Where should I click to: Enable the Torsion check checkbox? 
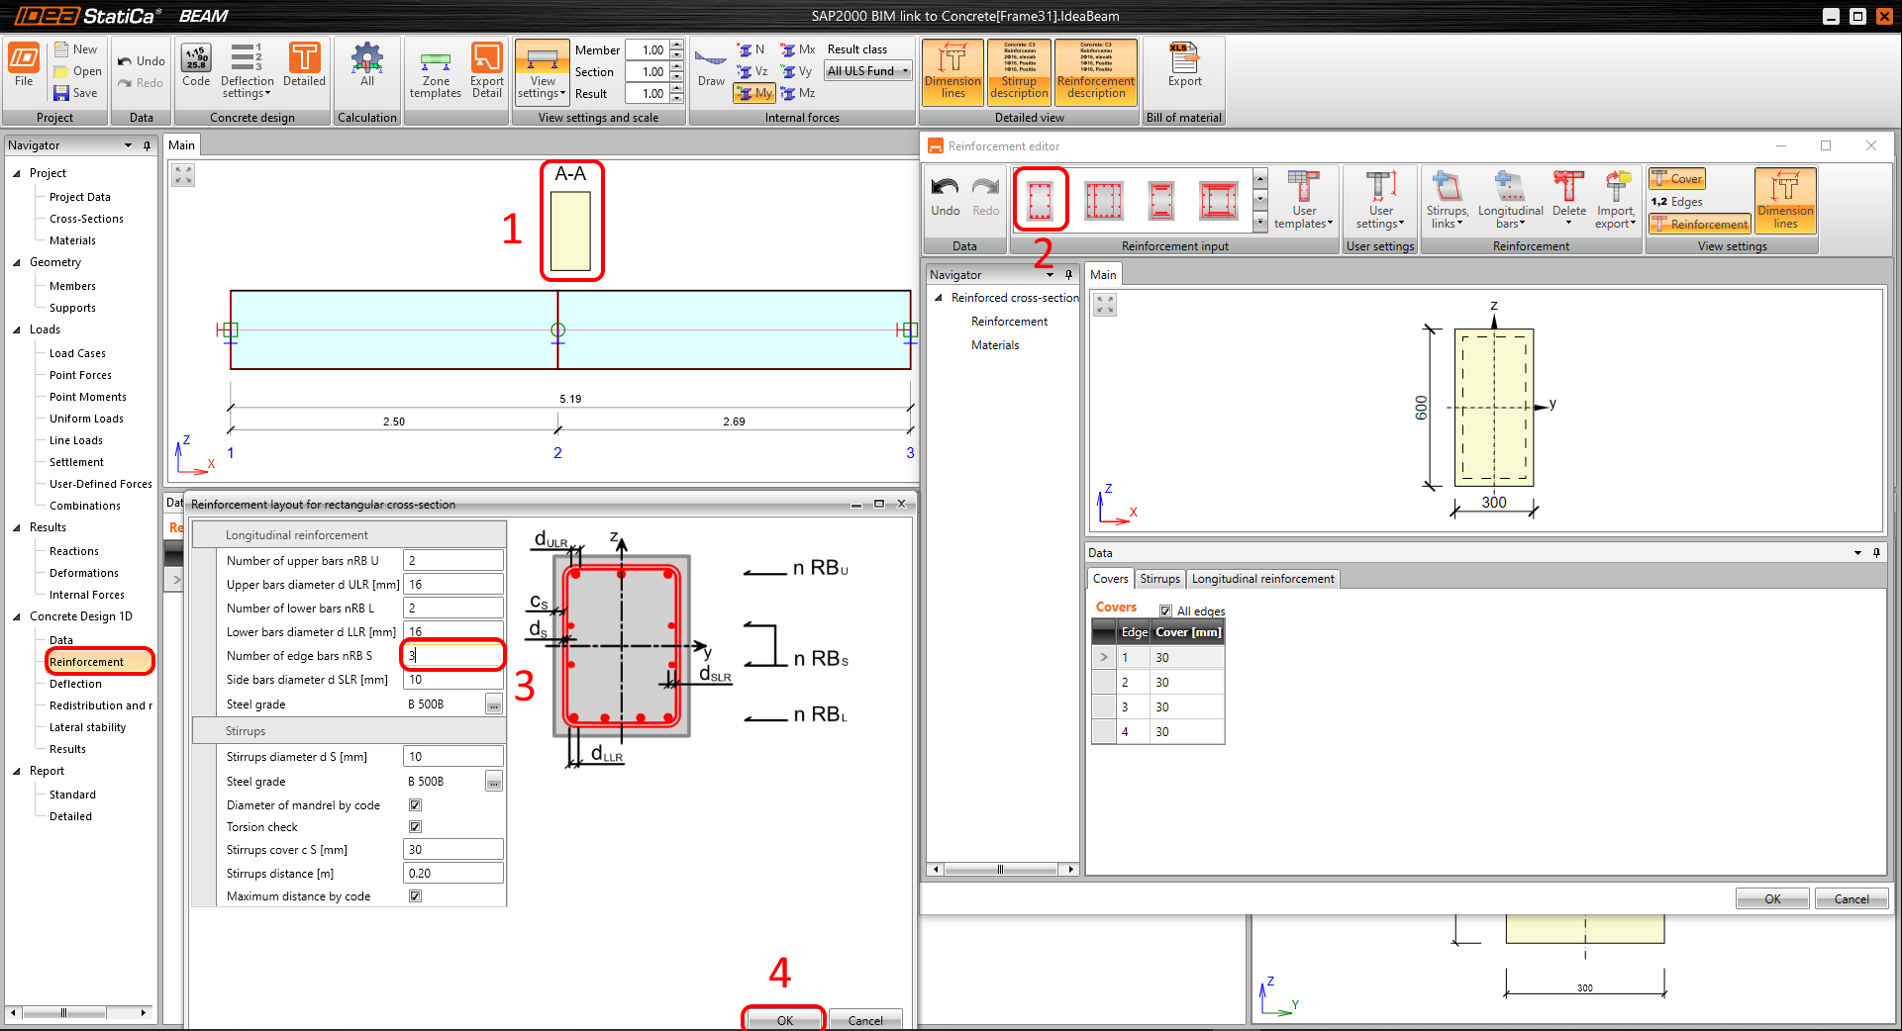click(415, 826)
